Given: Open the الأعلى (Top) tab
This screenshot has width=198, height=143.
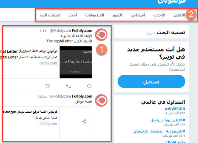Looking at the screenshot, I should pyautogui.click(x=179, y=15).
